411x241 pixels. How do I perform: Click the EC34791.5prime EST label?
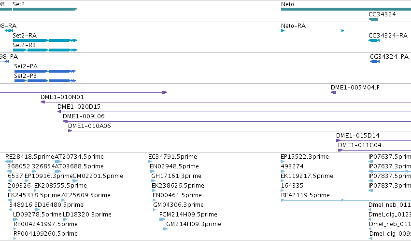coord(172,157)
